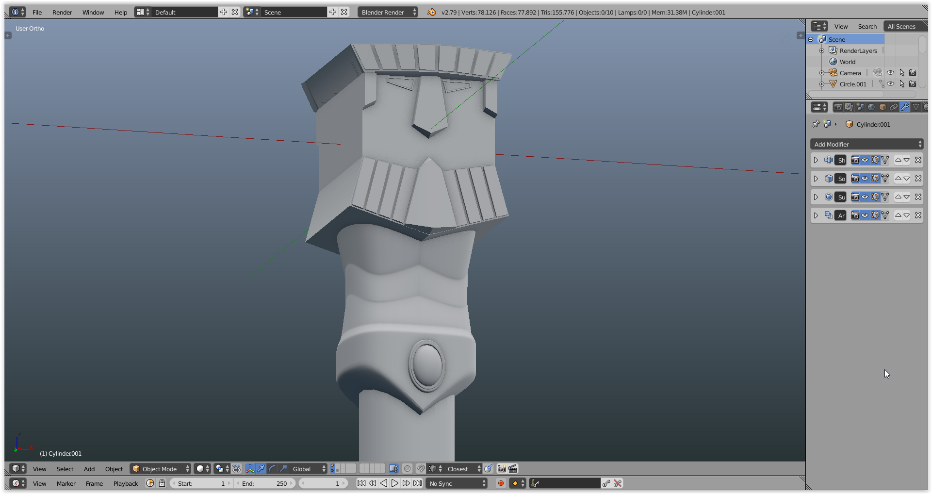Click the translate manipulator arrow icon
The height and width of the screenshot is (494, 932).
click(x=261, y=469)
